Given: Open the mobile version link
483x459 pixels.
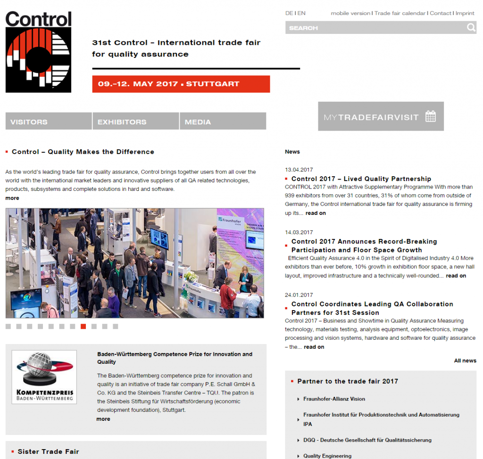Looking at the screenshot, I should 350,13.
